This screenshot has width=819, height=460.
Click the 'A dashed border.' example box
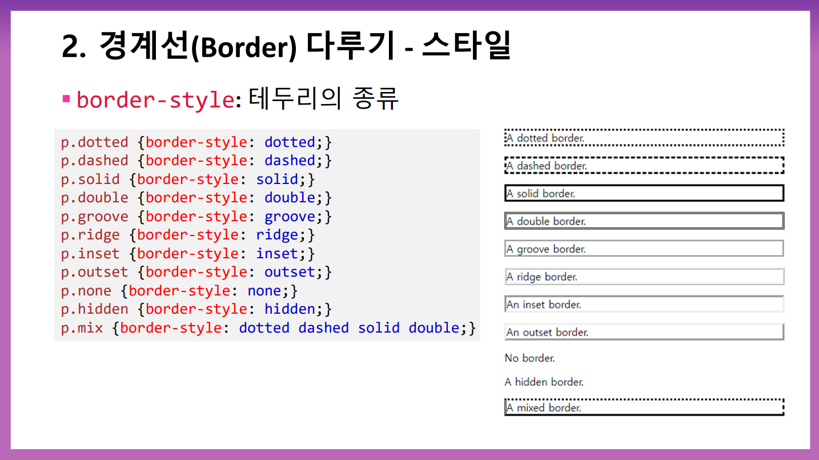tap(644, 165)
